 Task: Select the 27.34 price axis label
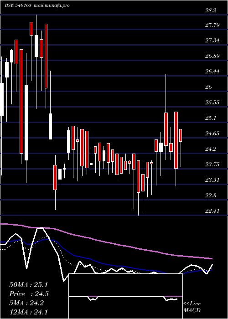(212, 41)
